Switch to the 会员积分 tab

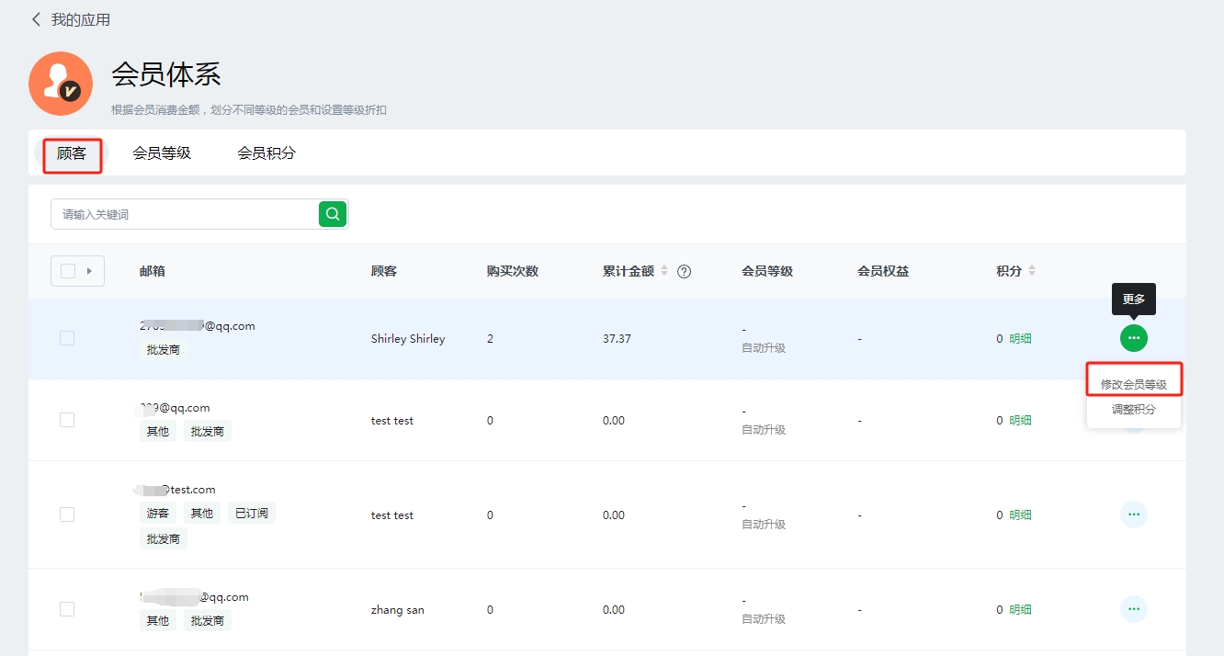pos(266,153)
